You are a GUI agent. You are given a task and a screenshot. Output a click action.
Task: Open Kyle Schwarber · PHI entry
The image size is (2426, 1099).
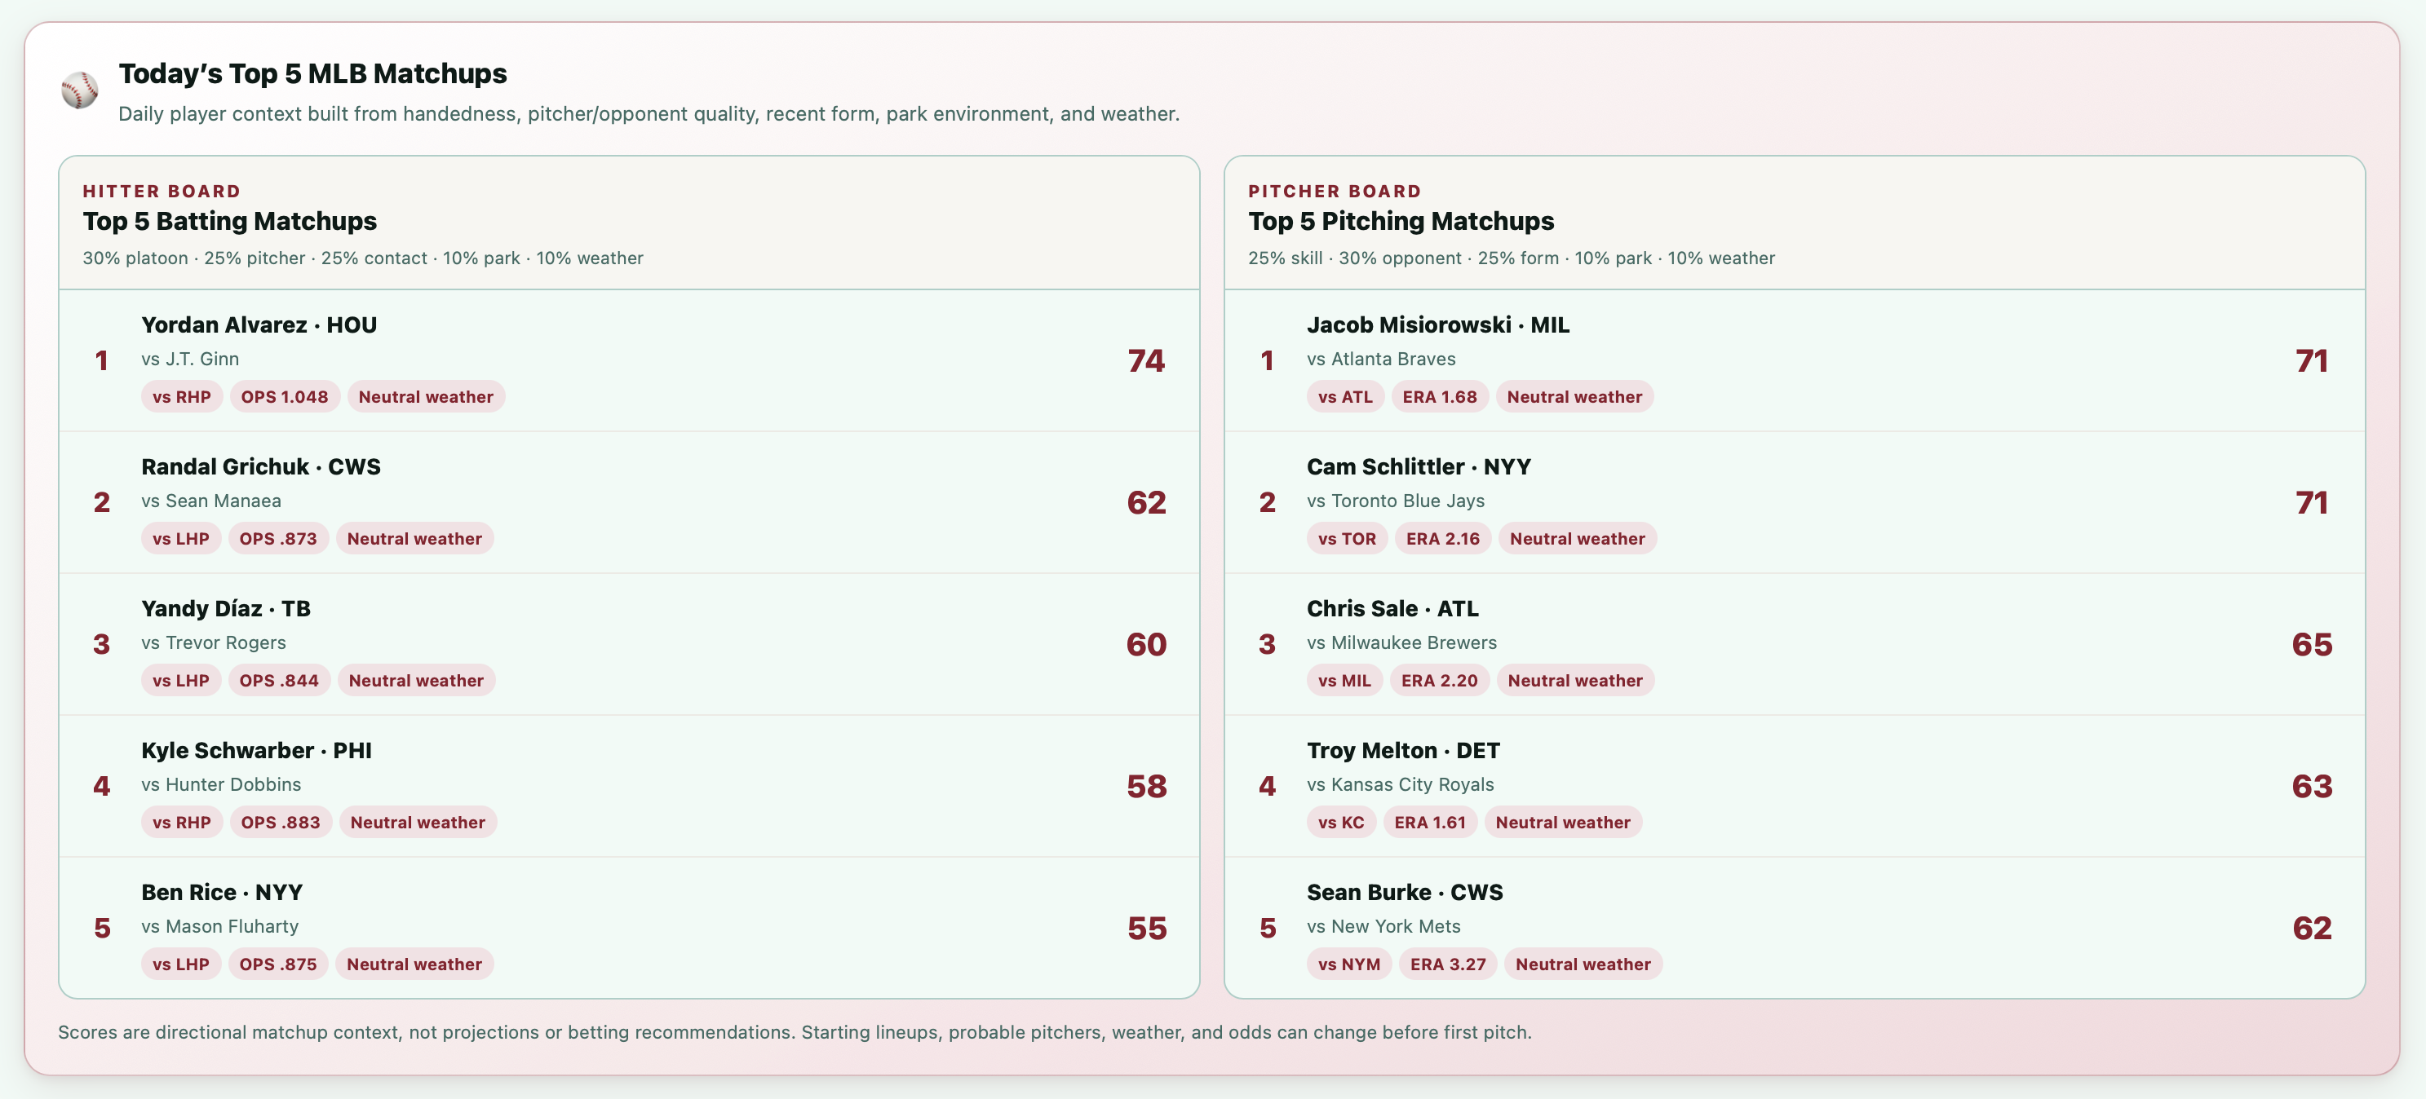[x=629, y=786]
